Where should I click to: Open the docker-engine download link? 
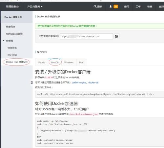tap(79, 83)
